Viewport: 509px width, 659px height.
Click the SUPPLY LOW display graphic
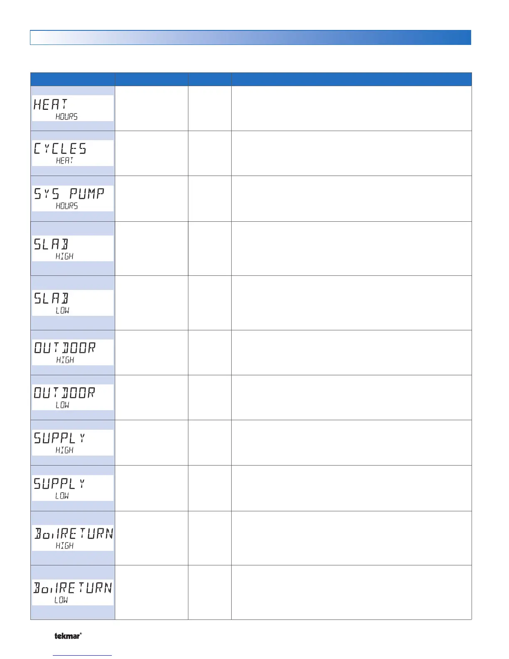pos(72,488)
